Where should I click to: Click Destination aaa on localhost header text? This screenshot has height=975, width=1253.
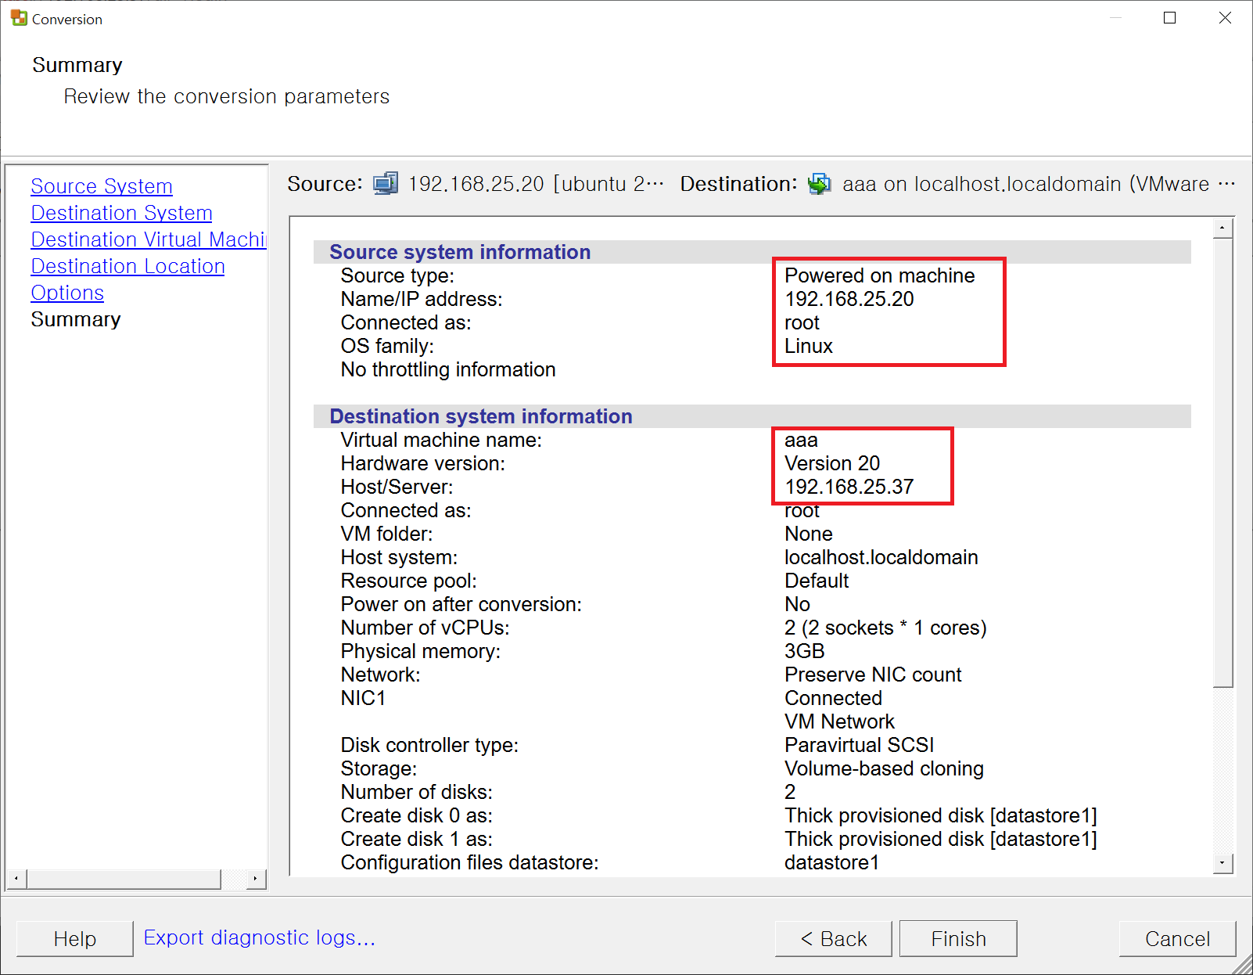[x=1039, y=184]
